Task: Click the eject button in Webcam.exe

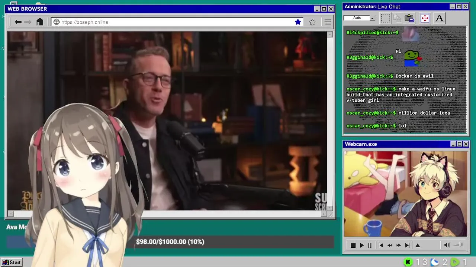Action: click(418, 245)
